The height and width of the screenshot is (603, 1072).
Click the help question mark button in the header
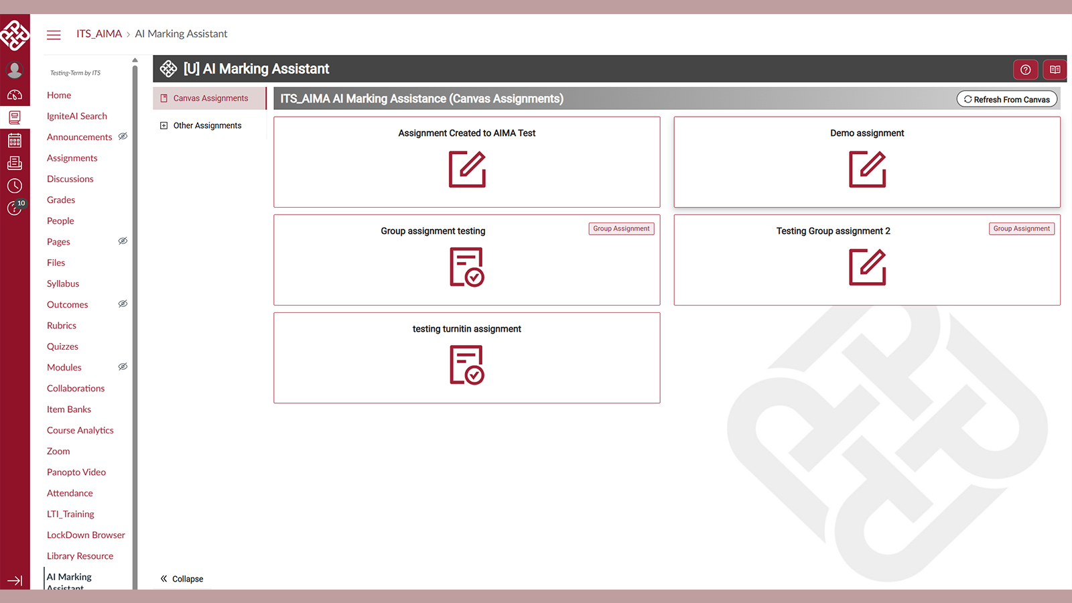1025,70
